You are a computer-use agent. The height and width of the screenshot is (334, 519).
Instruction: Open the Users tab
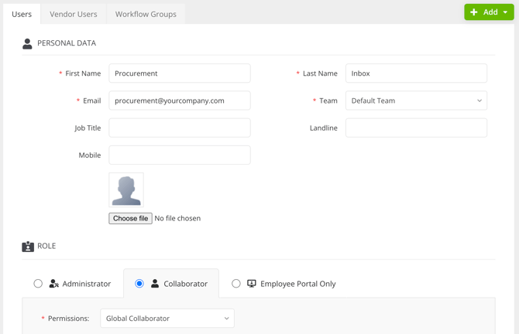click(x=22, y=14)
